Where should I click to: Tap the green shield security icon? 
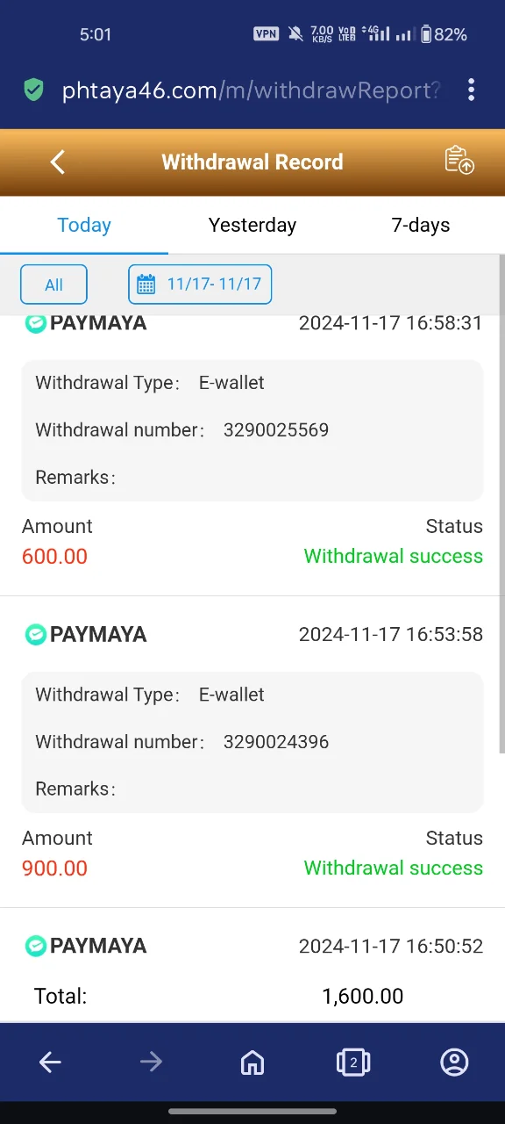[x=34, y=90]
